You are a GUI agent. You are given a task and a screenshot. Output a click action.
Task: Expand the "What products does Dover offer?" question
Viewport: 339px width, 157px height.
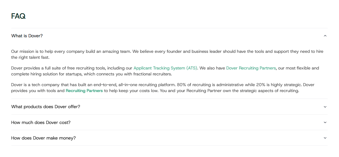point(46,107)
